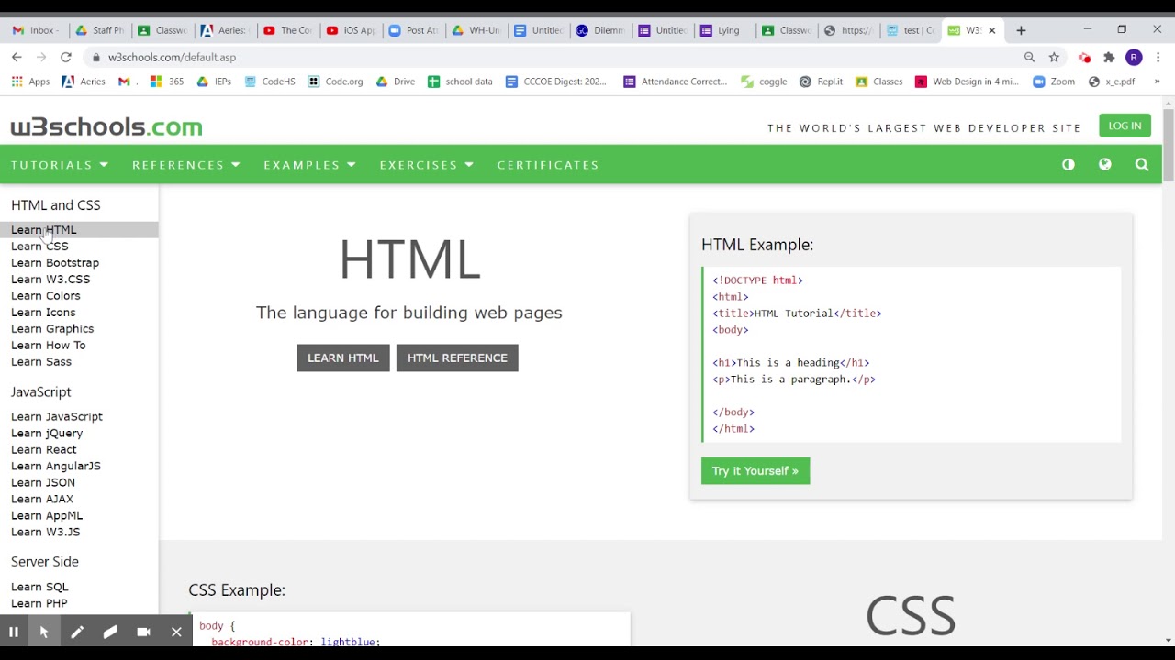Click the w3schools.com logo
The width and height of the screenshot is (1175, 660).
(x=106, y=126)
